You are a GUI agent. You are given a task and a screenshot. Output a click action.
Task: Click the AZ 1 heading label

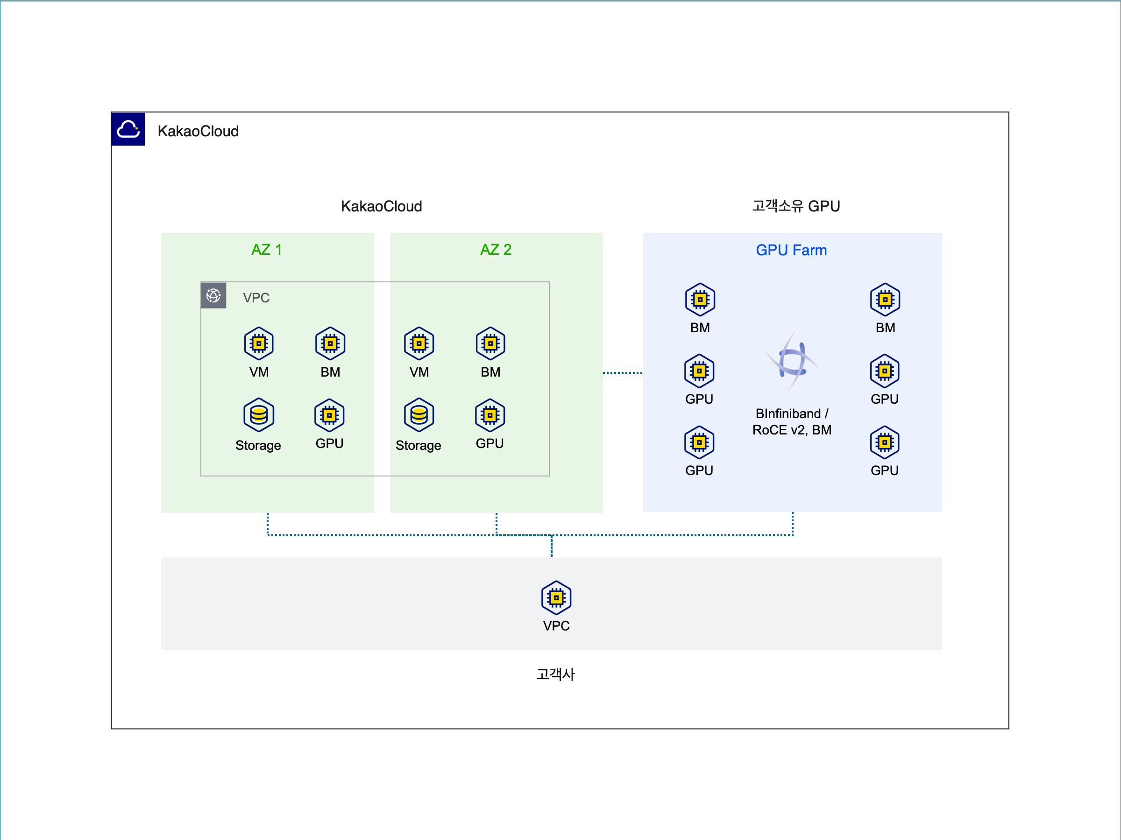pos(267,250)
